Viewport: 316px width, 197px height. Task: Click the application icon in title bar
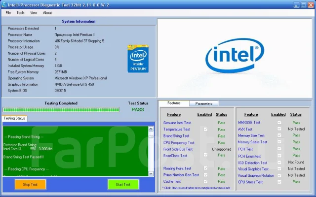click(4, 5)
